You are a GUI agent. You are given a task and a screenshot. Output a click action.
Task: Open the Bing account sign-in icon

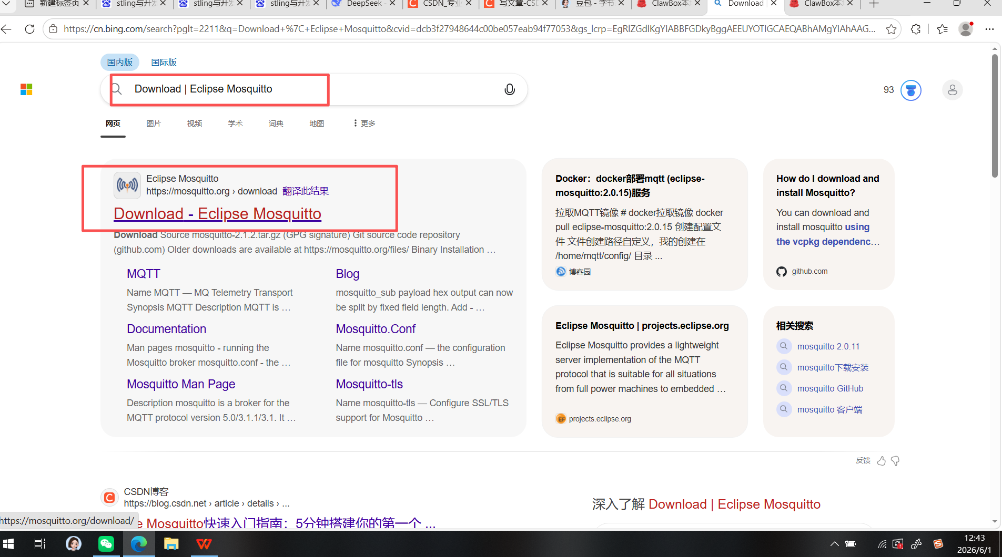click(952, 90)
